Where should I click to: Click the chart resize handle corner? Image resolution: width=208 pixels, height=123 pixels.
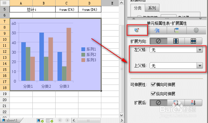(x=101, y=91)
